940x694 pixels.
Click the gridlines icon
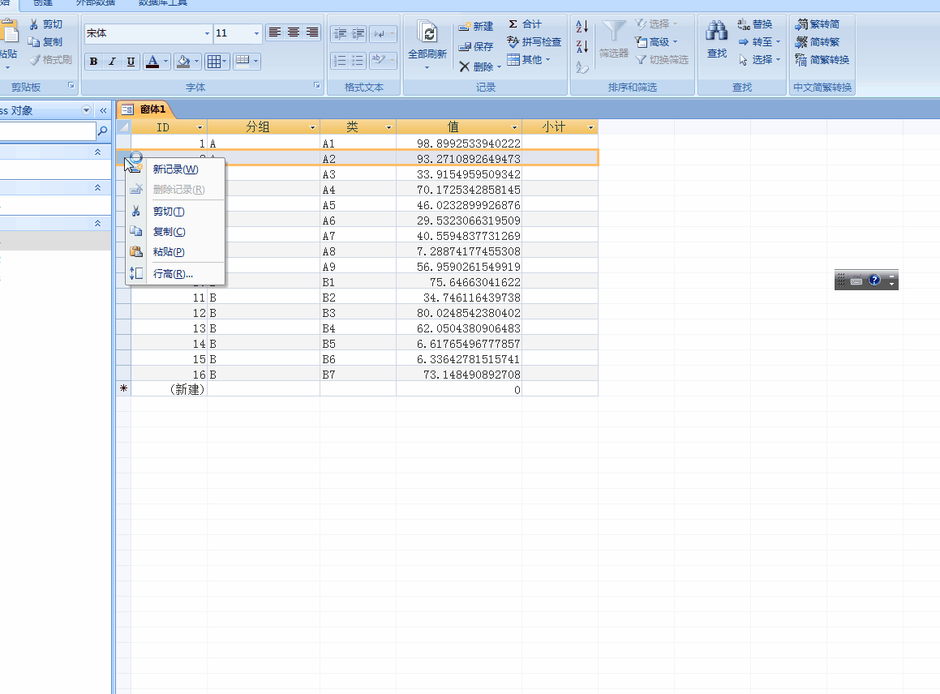click(213, 61)
